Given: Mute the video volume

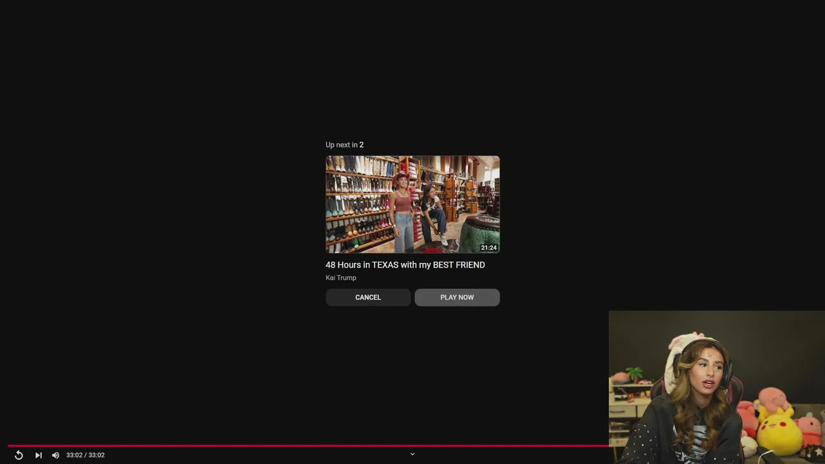Looking at the screenshot, I should point(55,455).
